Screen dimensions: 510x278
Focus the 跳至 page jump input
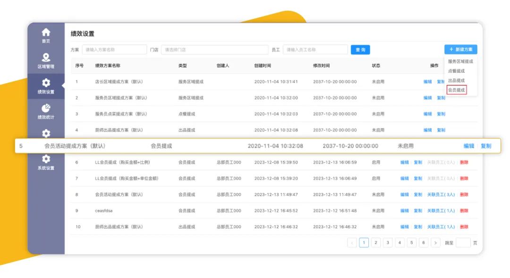pyautogui.click(x=463, y=243)
